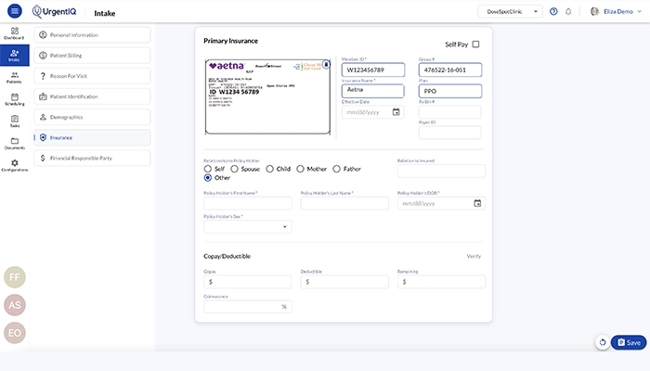The image size is (650, 371).
Task: Select the Child relationship radio
Action: point(269,169)
